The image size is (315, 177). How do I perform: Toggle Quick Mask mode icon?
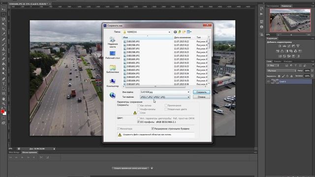[3, 118]
